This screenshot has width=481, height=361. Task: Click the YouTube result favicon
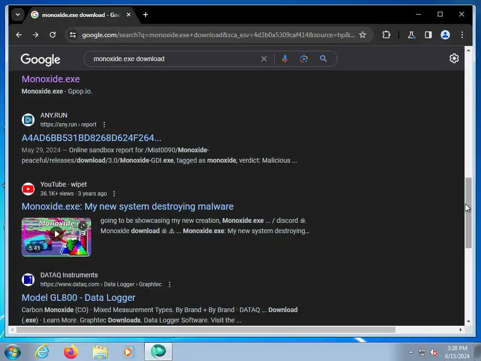[x=28, y=189]
